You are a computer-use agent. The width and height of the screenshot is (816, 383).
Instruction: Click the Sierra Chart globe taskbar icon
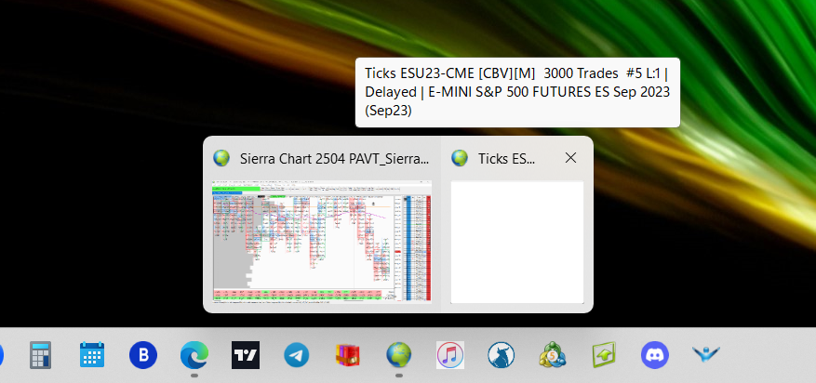coord(399,355)
